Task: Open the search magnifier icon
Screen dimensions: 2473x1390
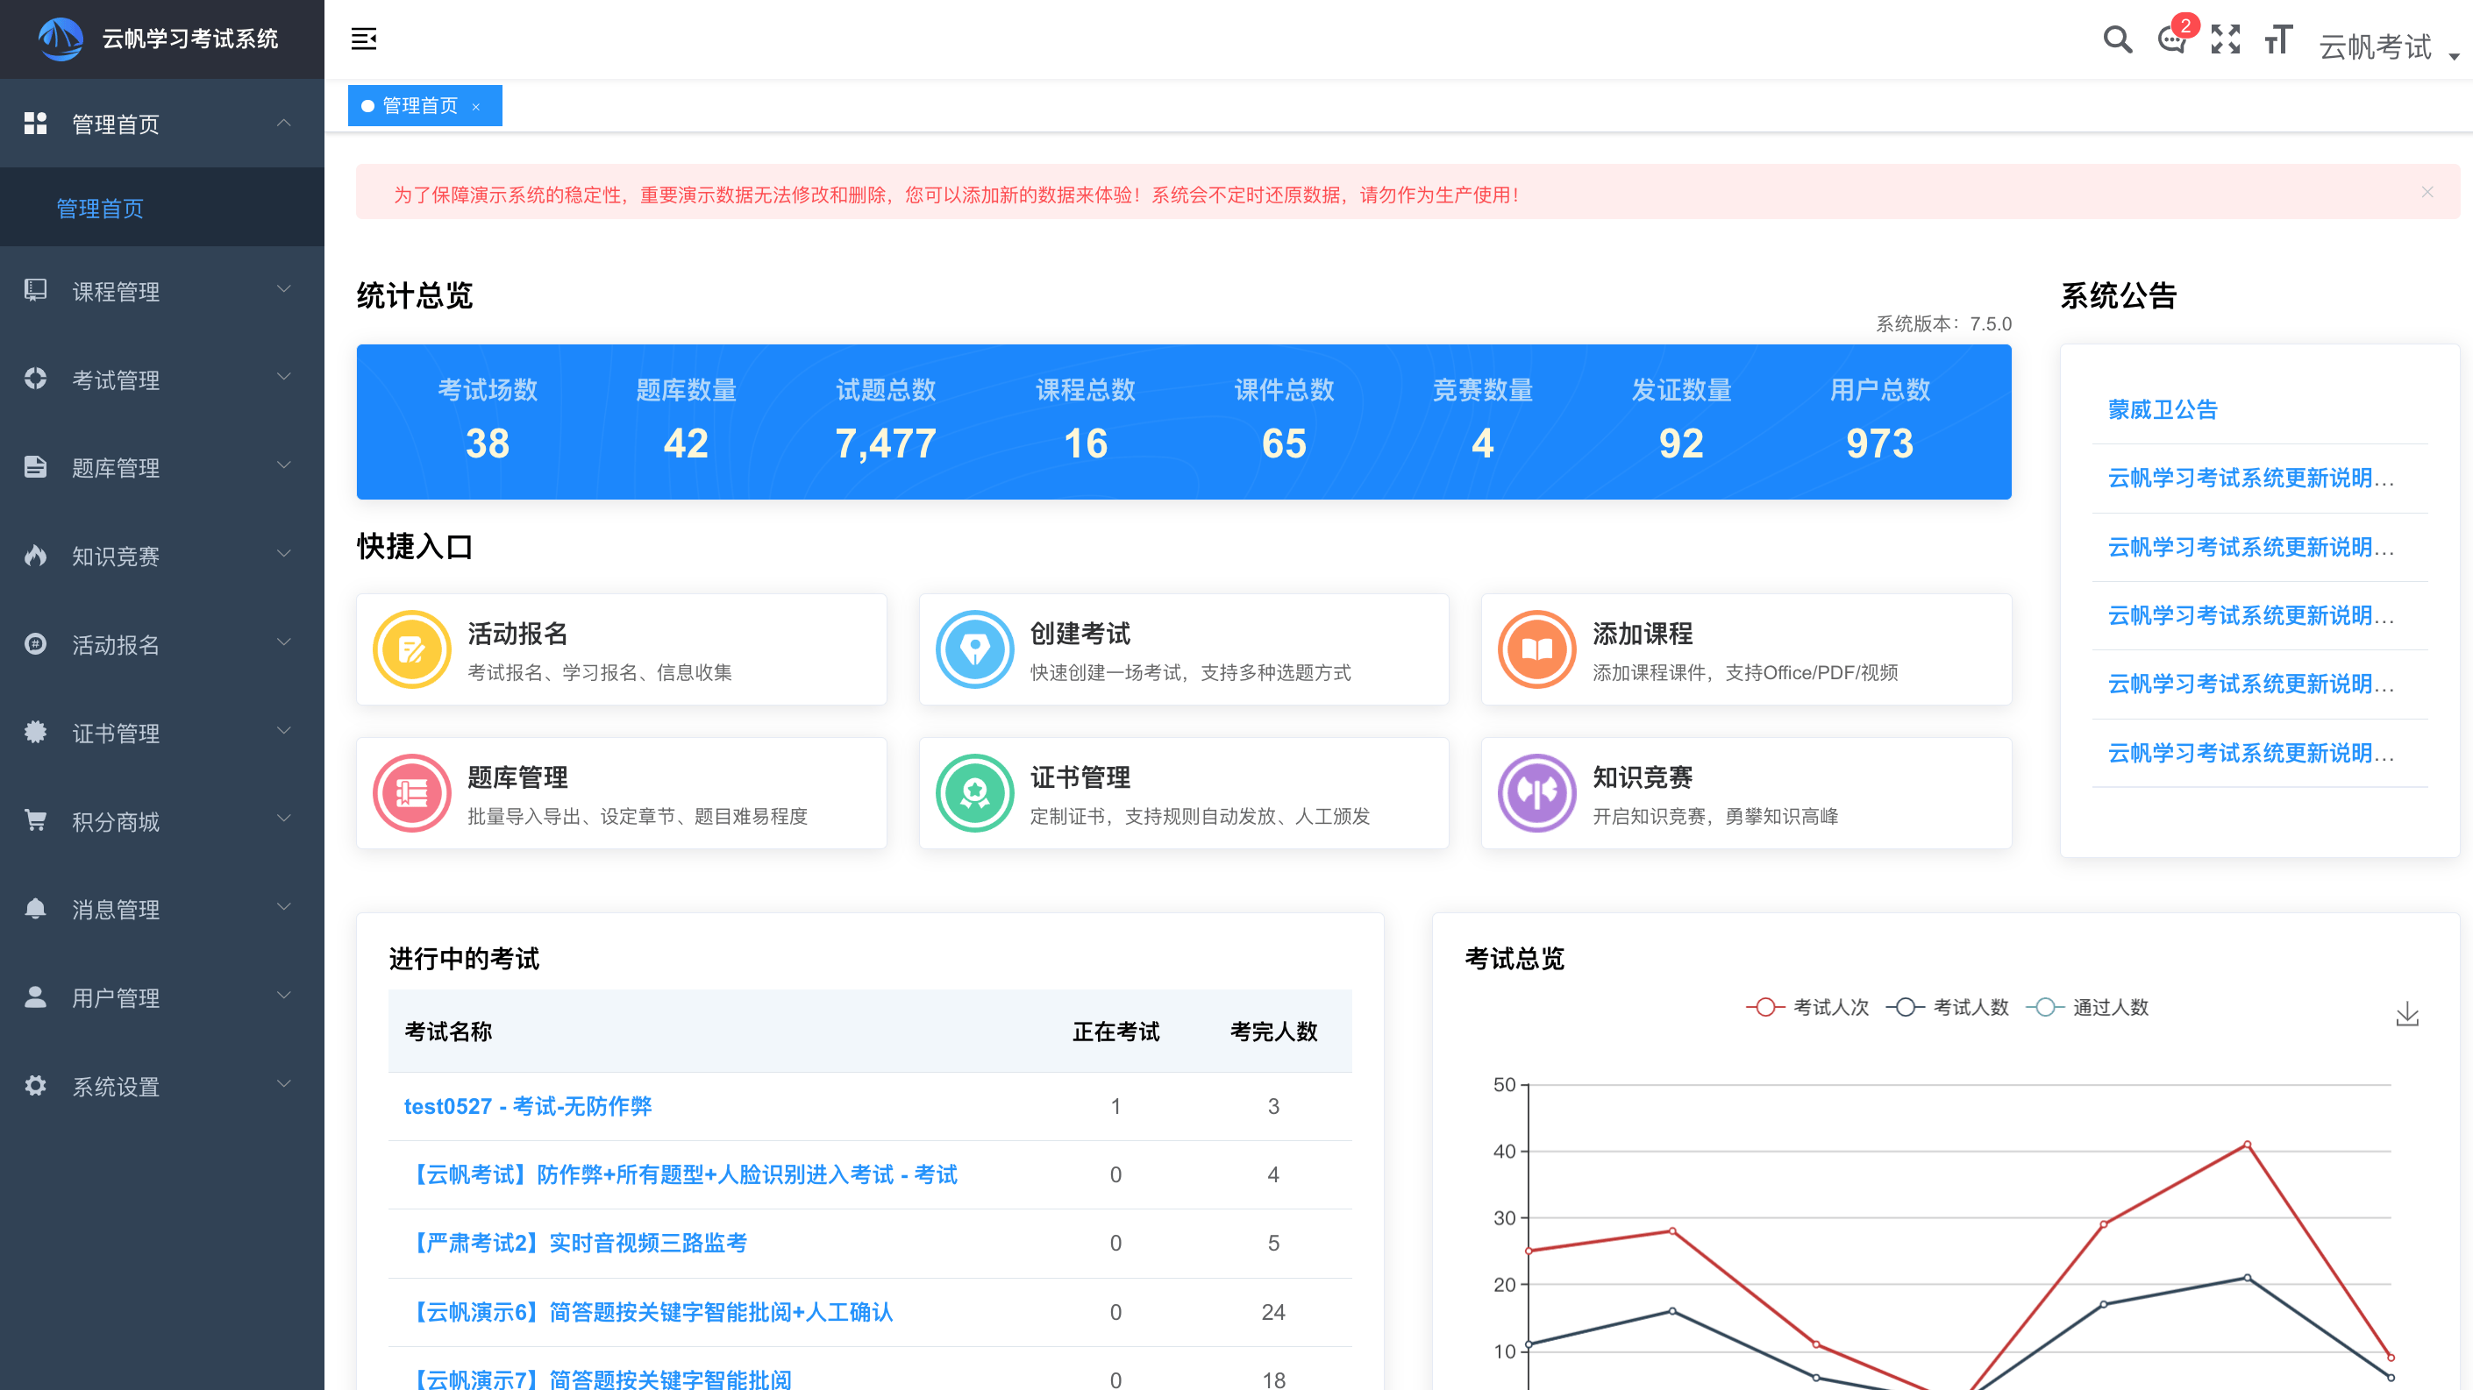Action: [2118, 39]
